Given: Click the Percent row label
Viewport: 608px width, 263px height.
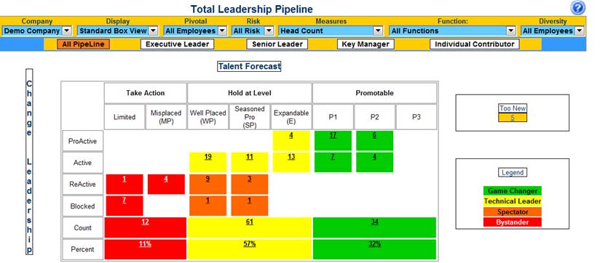Looking at the screenshot, I should tap(82, 249).
